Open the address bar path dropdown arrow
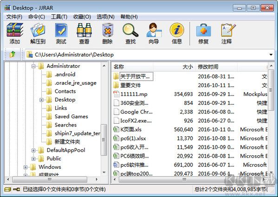Image resolution: width=278 pixels, height=197 pixels. coord(271,55)
